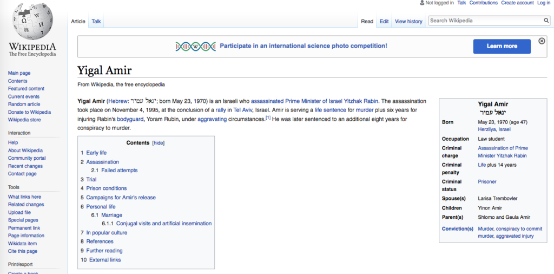554x274 pixels.
Task: Open sidebar Contents link
Action: point(18,81)
